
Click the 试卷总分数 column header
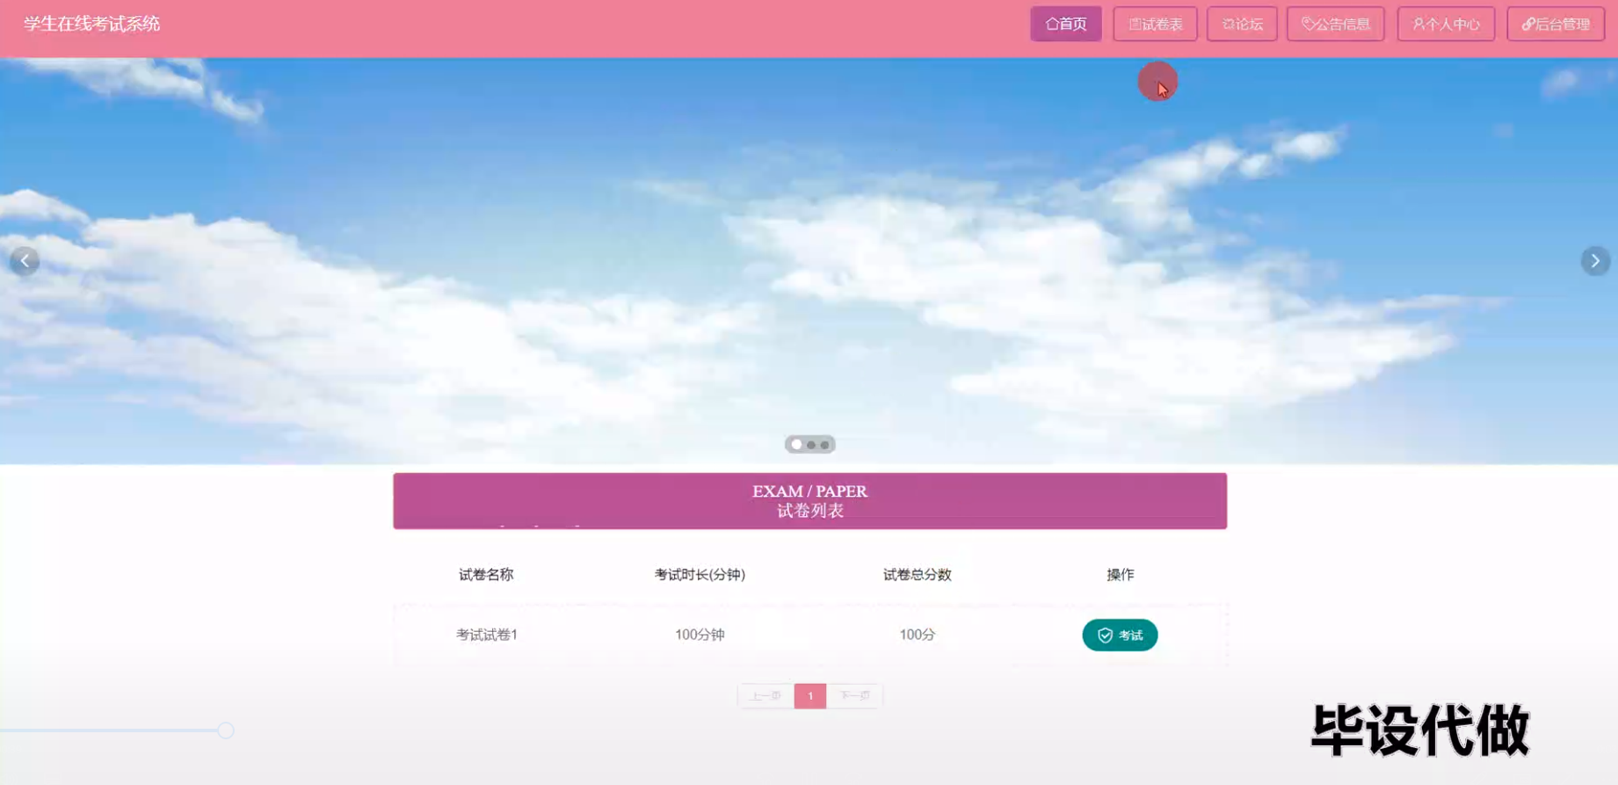pyautogui.click(x=917, y=574)
